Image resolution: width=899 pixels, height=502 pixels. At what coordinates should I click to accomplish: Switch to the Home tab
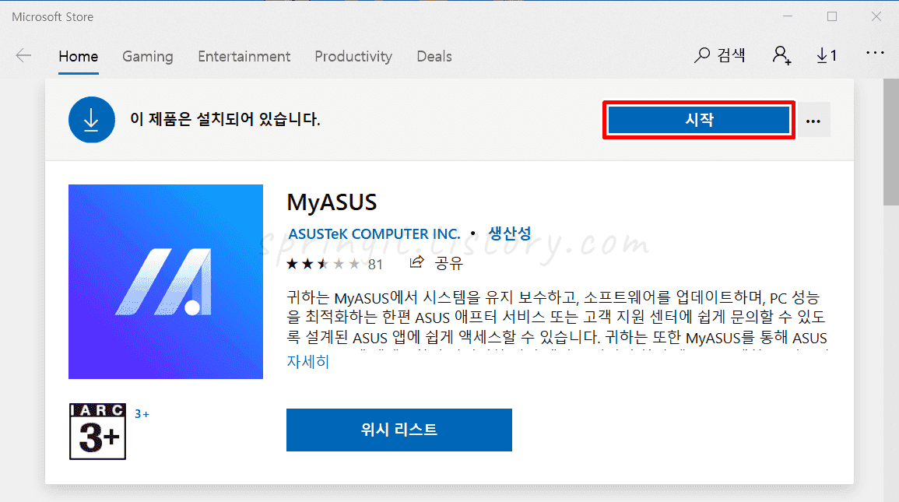(79, 57)
